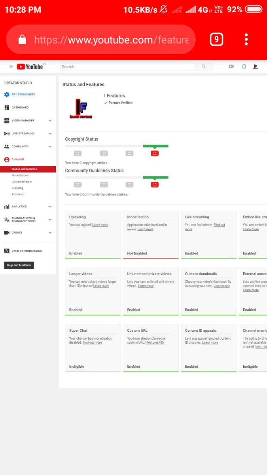Click the red happy face under Community Guidelines Status
267x475 pixels.
coord(155,184)
